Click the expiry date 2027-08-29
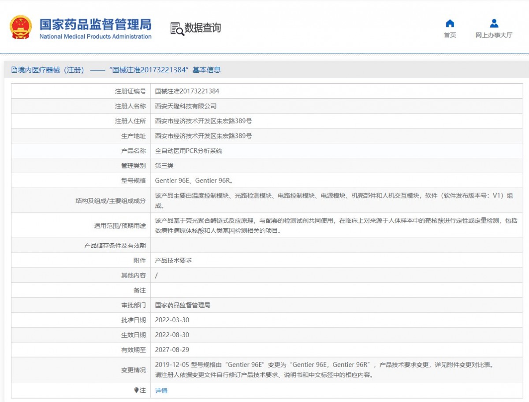The height and width of the screenshot is (402, 529). [x=172, y=350]
